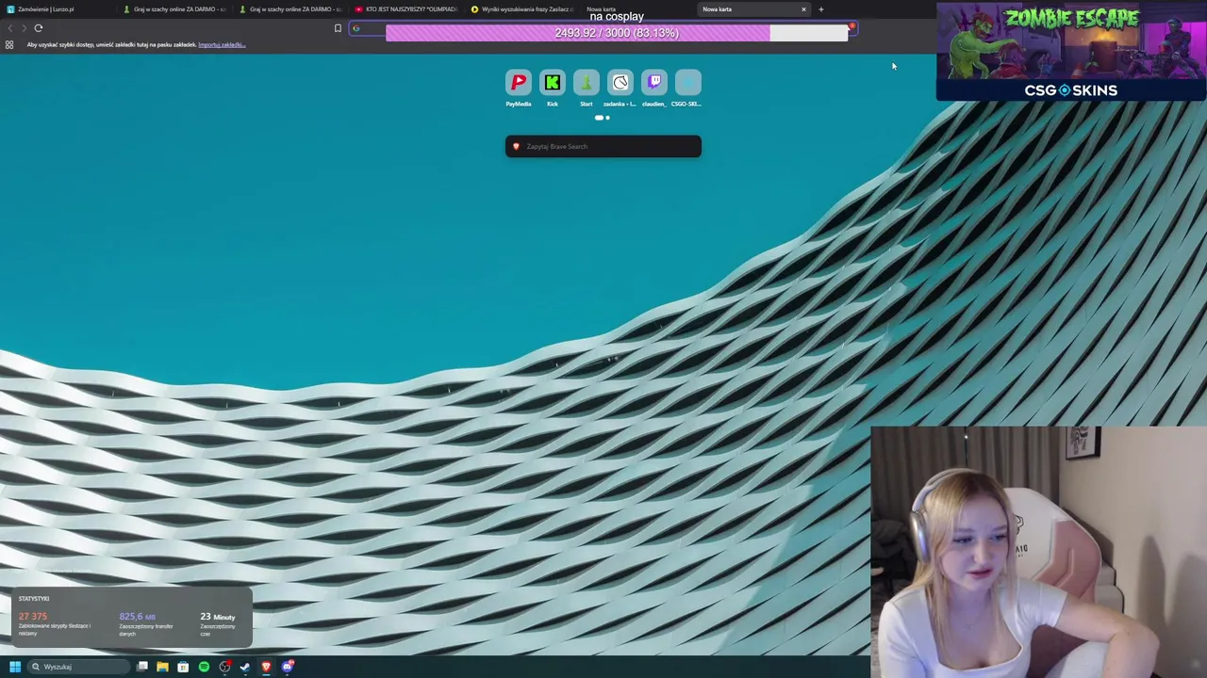The image size is (1207, 678).
Task: Open File Explorer from the taskbar
Action: [x=162, y=667]
